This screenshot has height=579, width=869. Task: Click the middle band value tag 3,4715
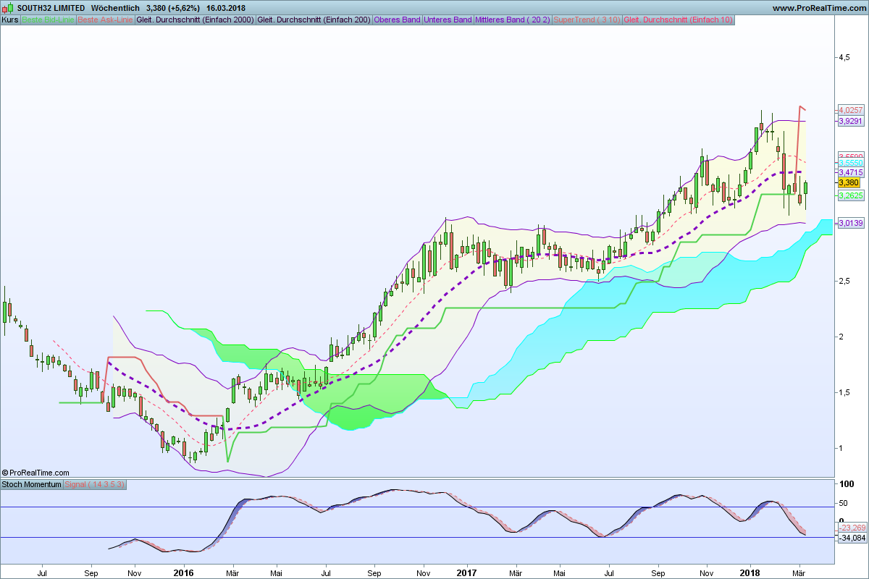point(850,172)
